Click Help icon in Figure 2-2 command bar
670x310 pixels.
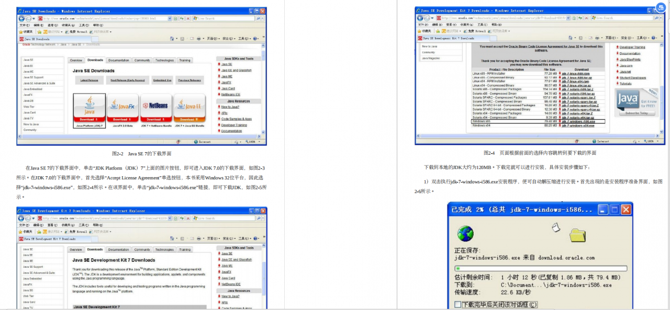point(255,39)
